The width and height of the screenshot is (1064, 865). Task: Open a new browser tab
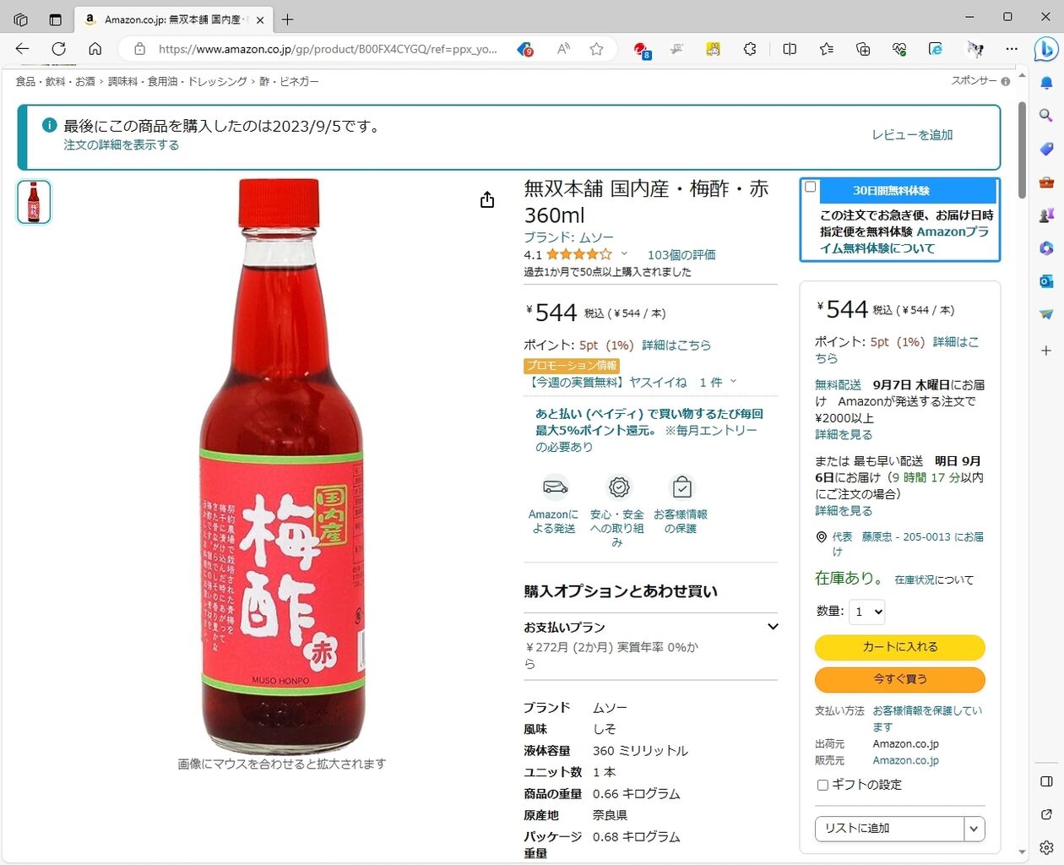click(287, 19)
